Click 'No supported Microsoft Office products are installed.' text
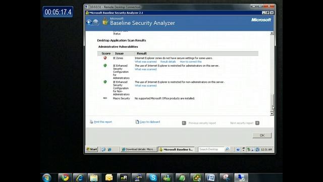 165,99
